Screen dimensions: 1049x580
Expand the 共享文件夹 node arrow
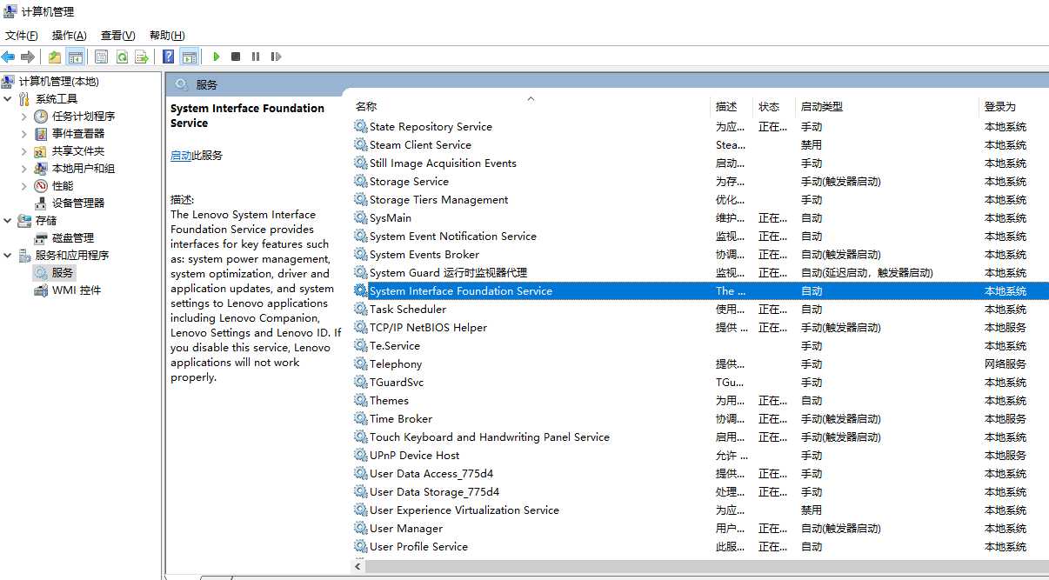tap(23, 150)
